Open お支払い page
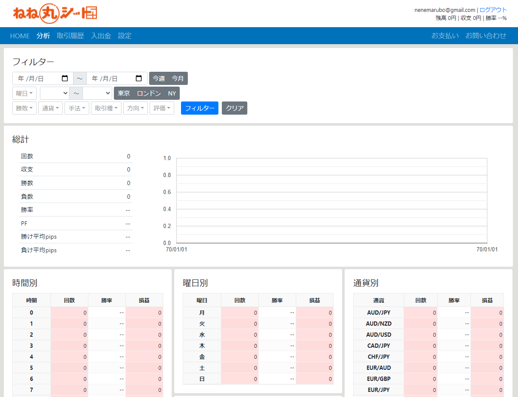518x397 pixels. (445, 36)
